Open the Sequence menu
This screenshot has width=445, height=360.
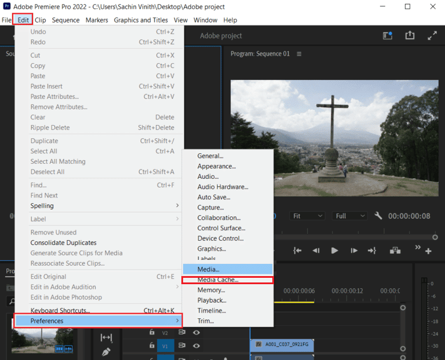click(65, 20)
